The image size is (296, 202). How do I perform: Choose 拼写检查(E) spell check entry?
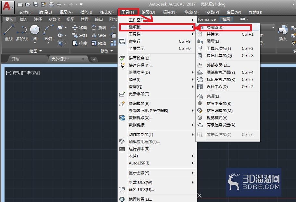157,58
